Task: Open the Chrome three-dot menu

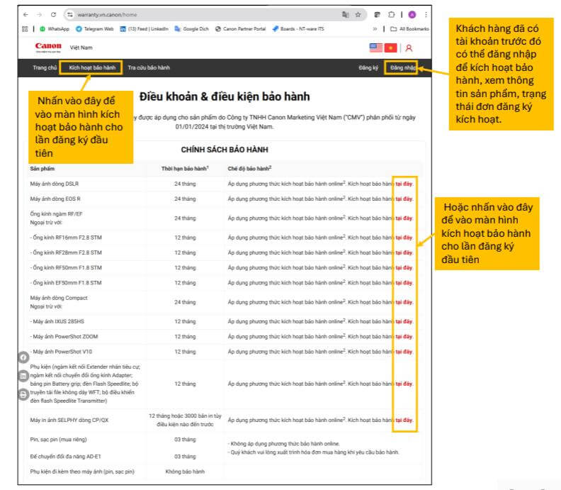Action: tap(426, 15)
